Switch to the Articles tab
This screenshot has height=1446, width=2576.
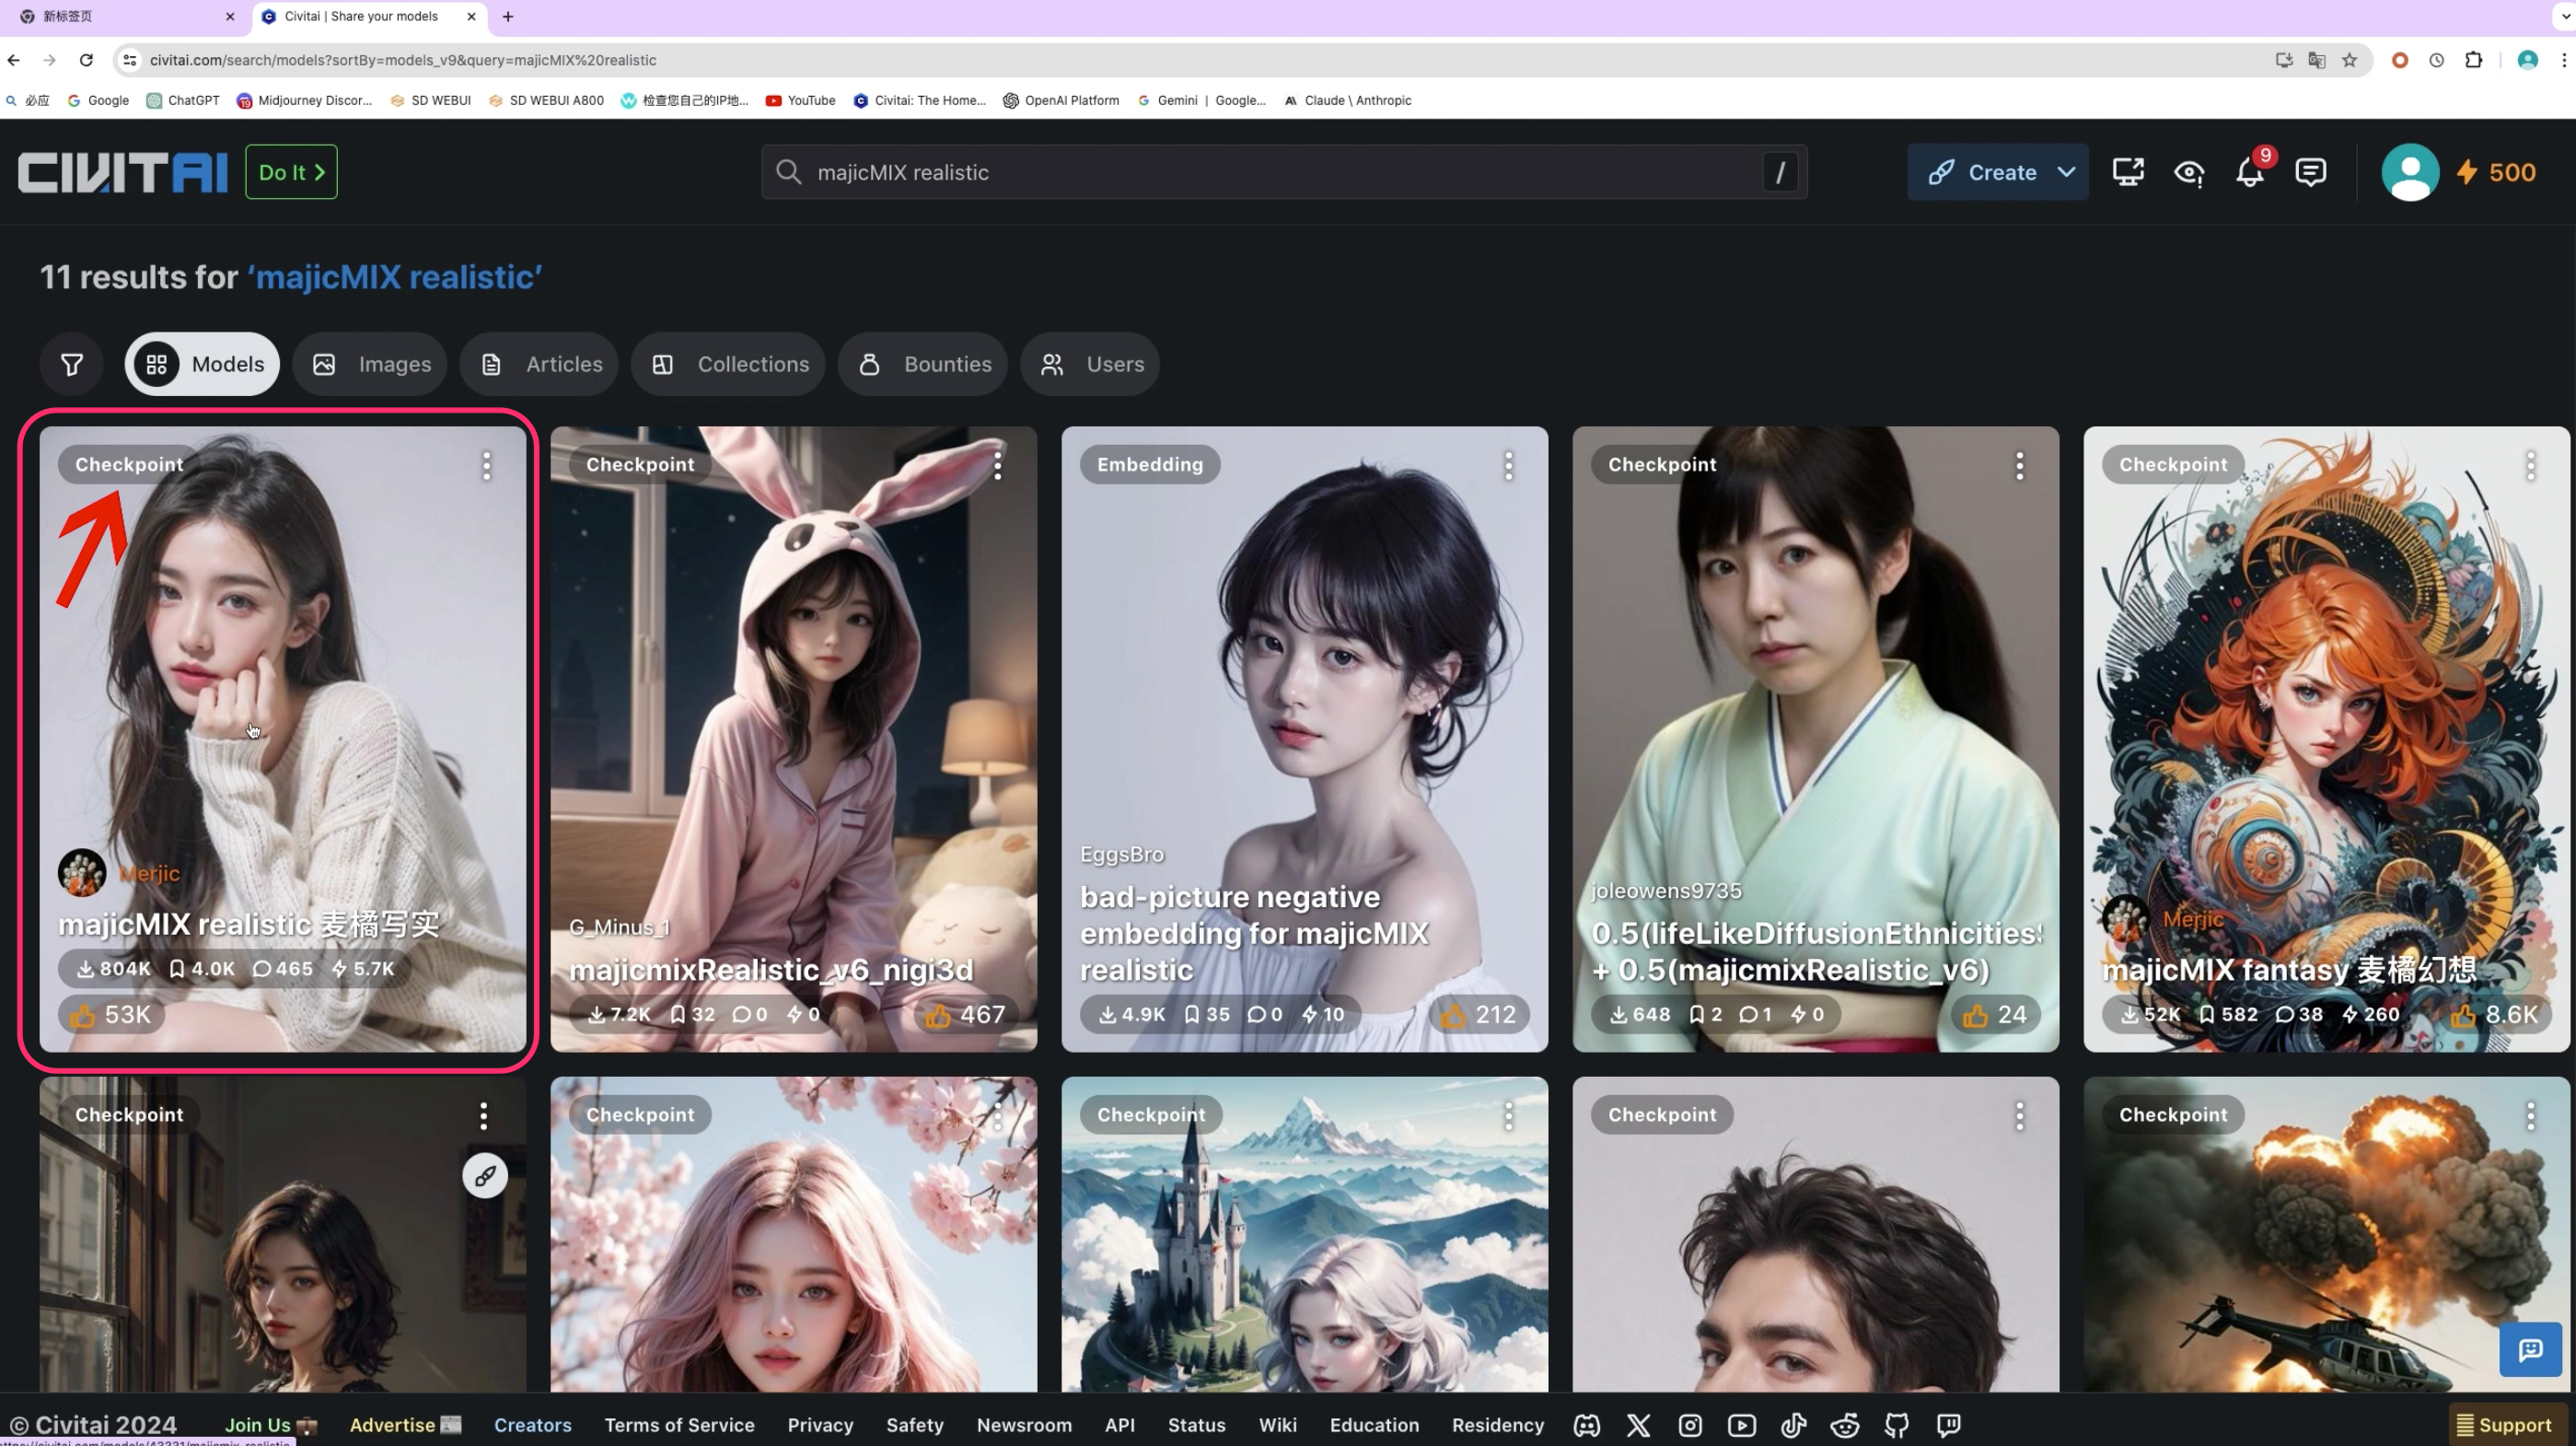(539, 364)
